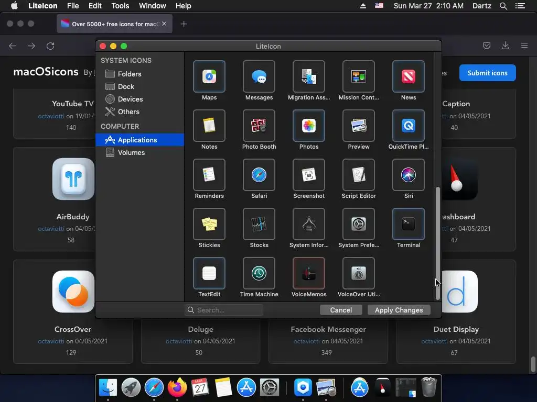The width and height of the screenshot is (537, 402).
Task: Open the Tools menu
Action: tap(120, 6)
